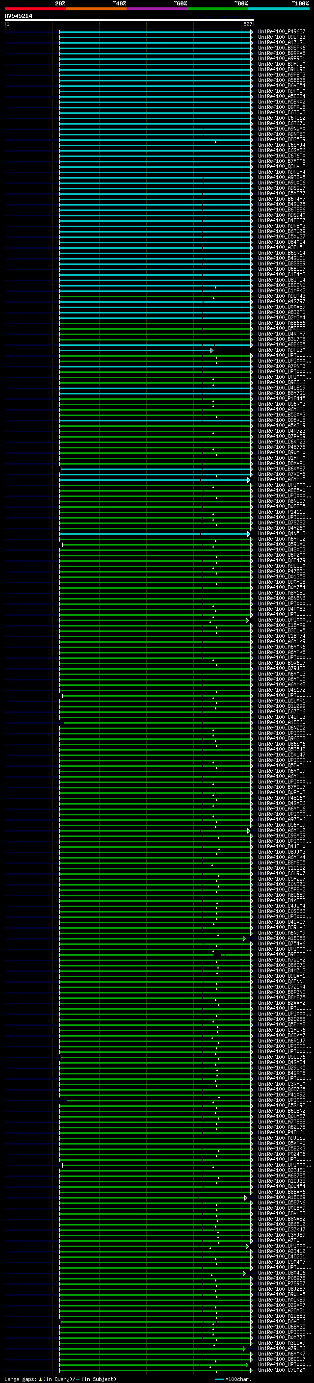The image size is (314, 1383).
Task: Click the query end position 527
Action: coord(247,24)
